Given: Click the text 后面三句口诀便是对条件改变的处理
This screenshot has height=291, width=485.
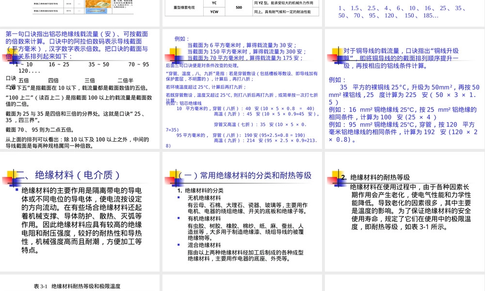Looking at the screenshot, I should coord(202,65).
